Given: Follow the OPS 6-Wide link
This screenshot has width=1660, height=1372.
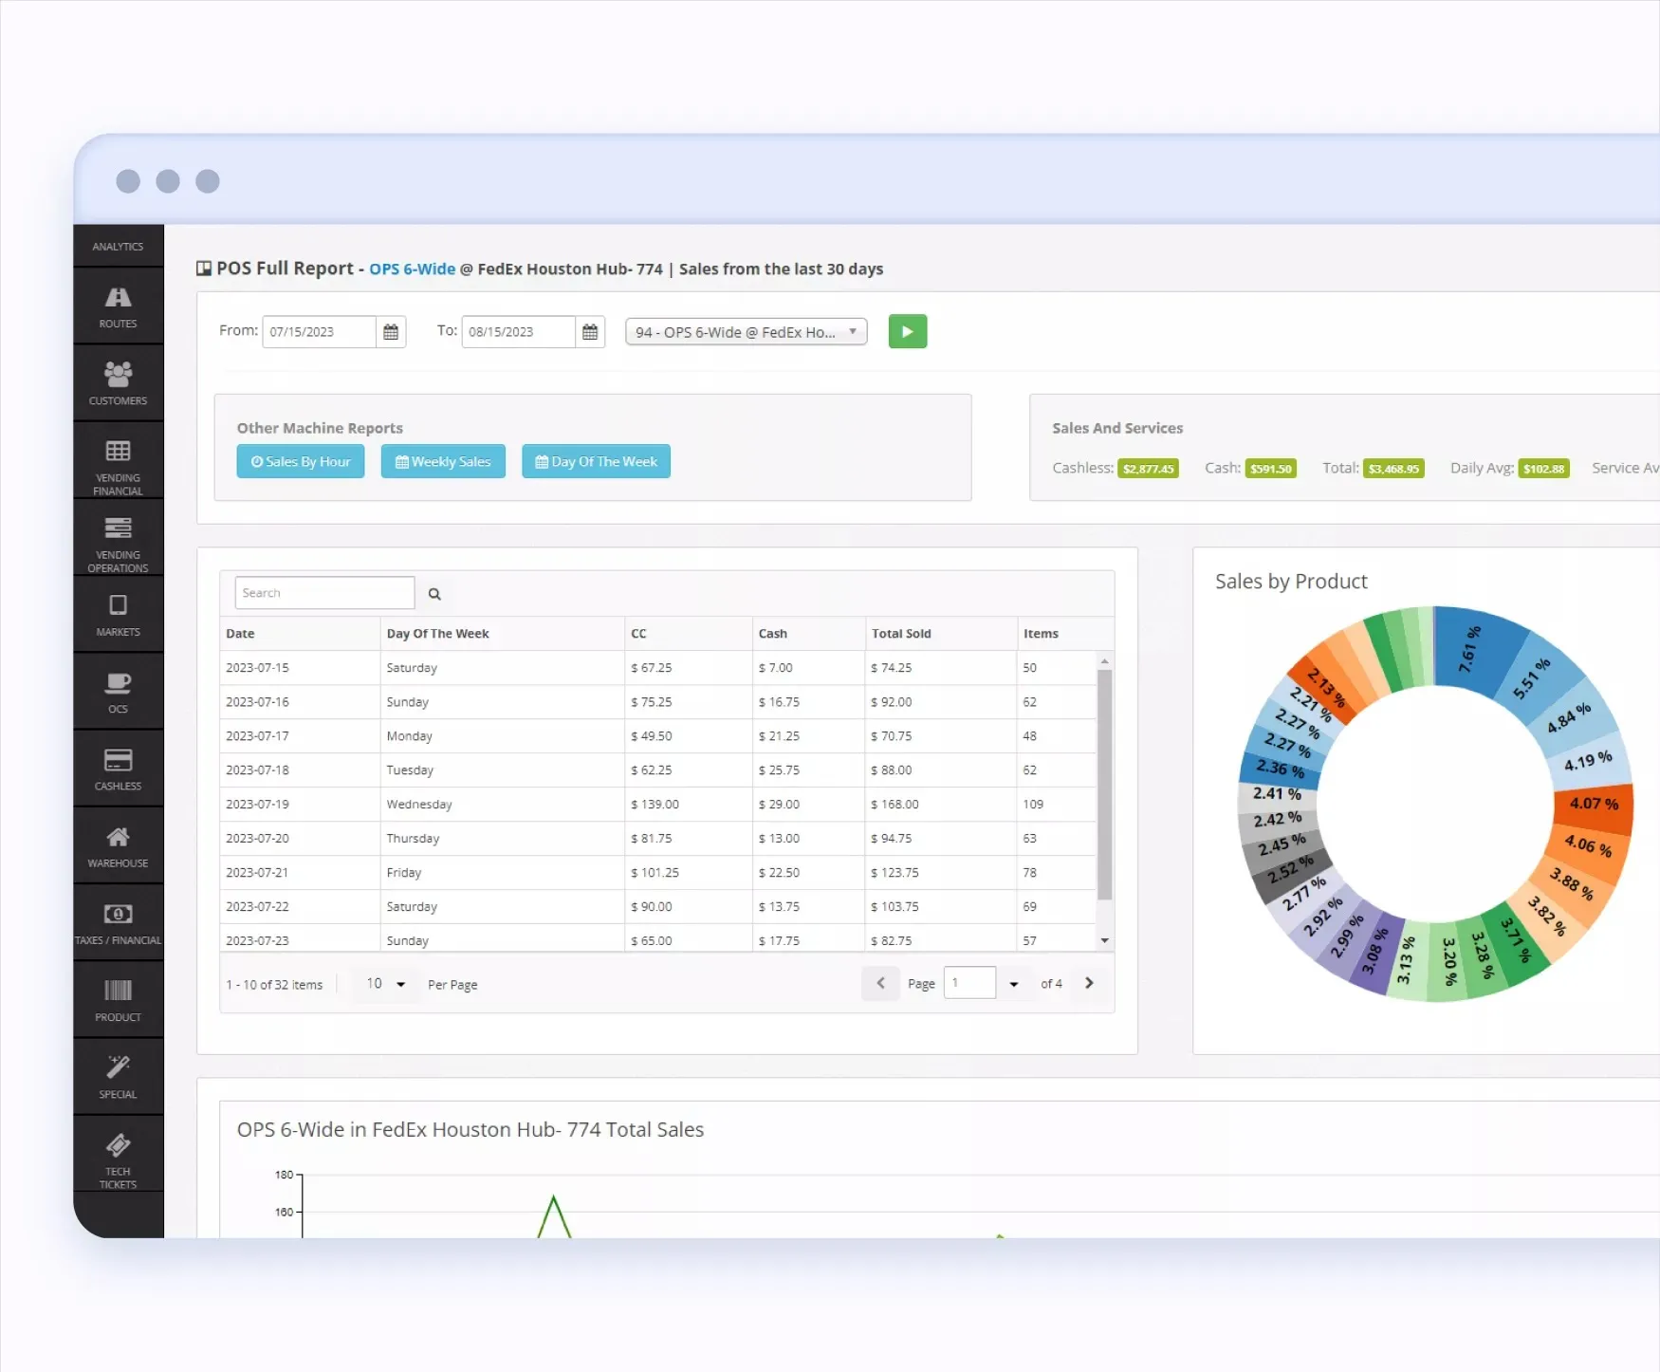Looking at the screenshot, I should [x=412, y=269].
